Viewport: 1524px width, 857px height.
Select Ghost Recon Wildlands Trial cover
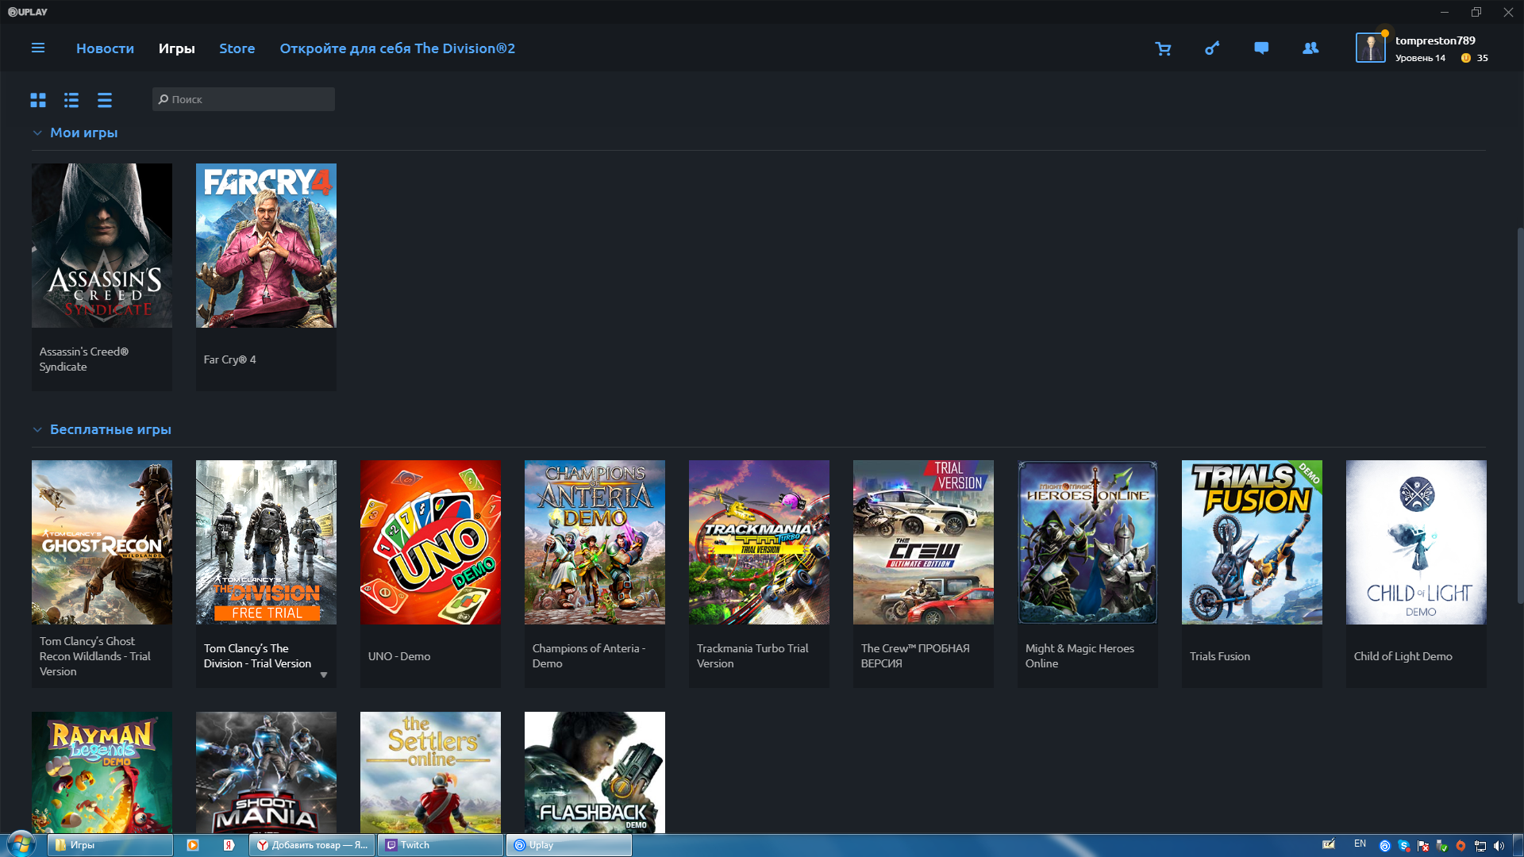point(102,542)
